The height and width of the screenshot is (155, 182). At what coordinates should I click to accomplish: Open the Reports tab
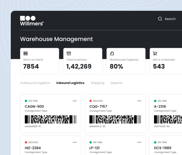(117, 83)
